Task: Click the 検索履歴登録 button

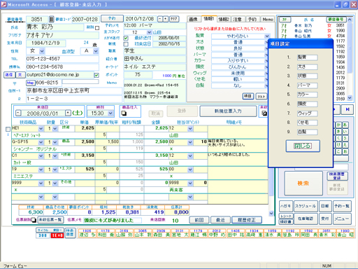Action: (x=337, y=176)
